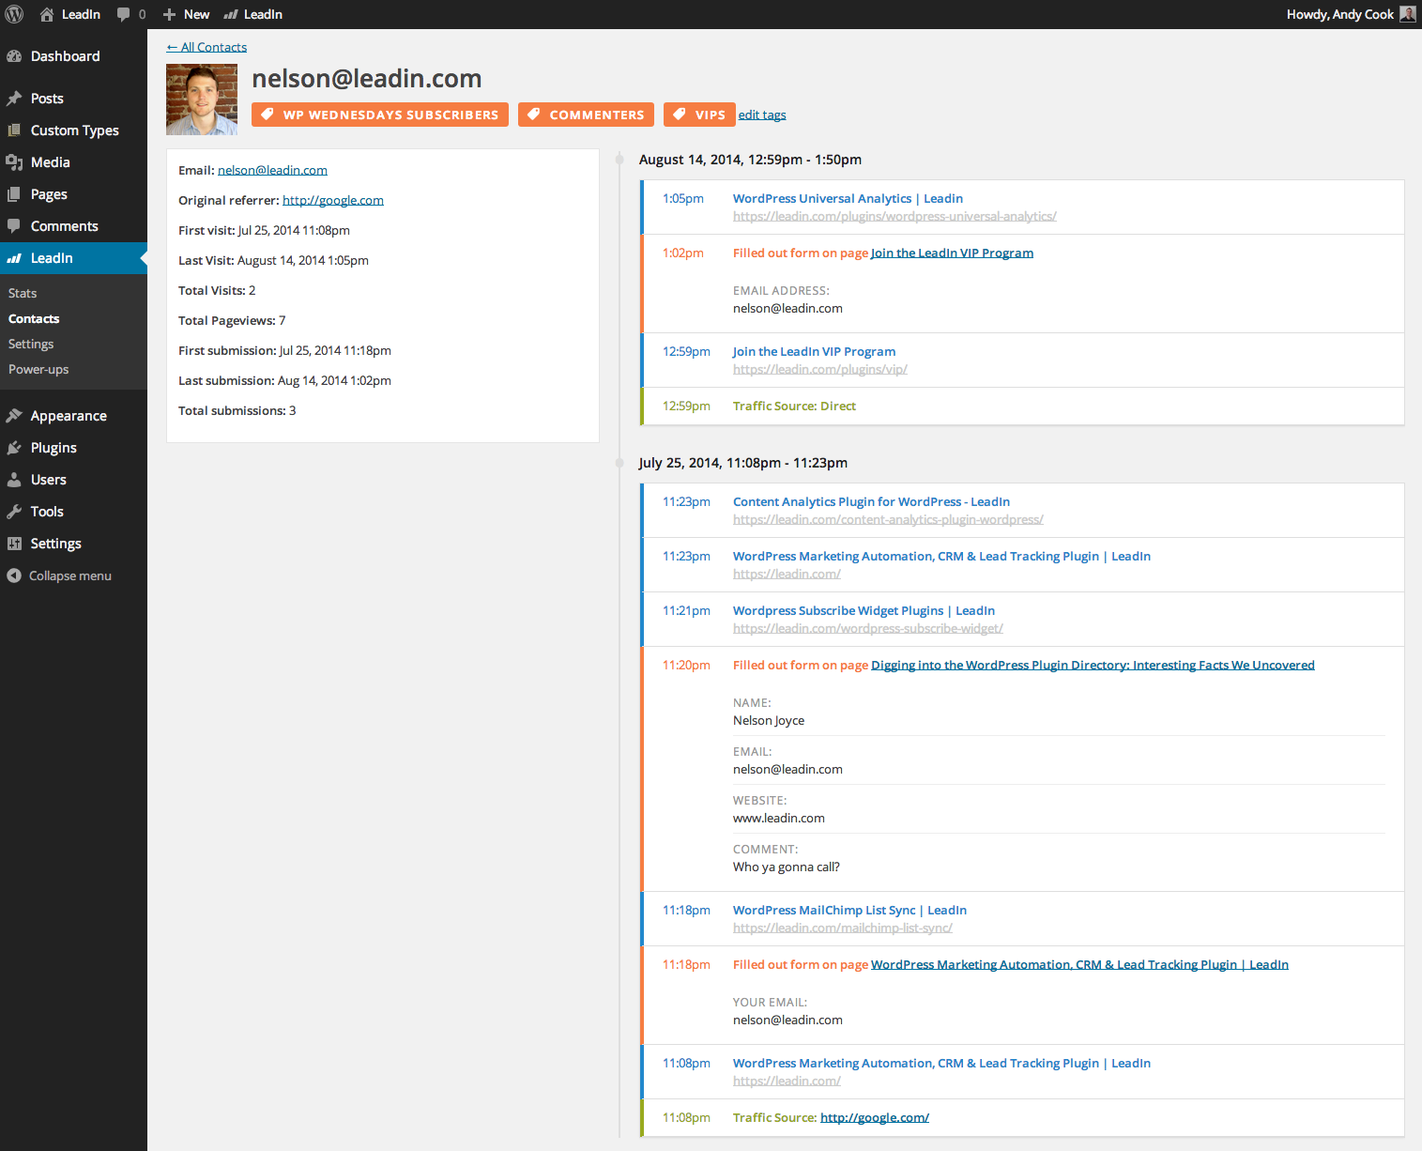The height and width of the screenshot is (1151, 1422).
Task: Click the August 14 timeline marker dot
Action: (x=619, y=160)
